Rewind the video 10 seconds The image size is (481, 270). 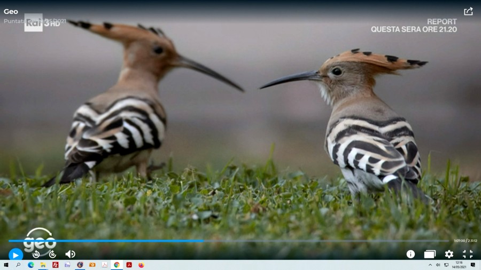[36, 255]
